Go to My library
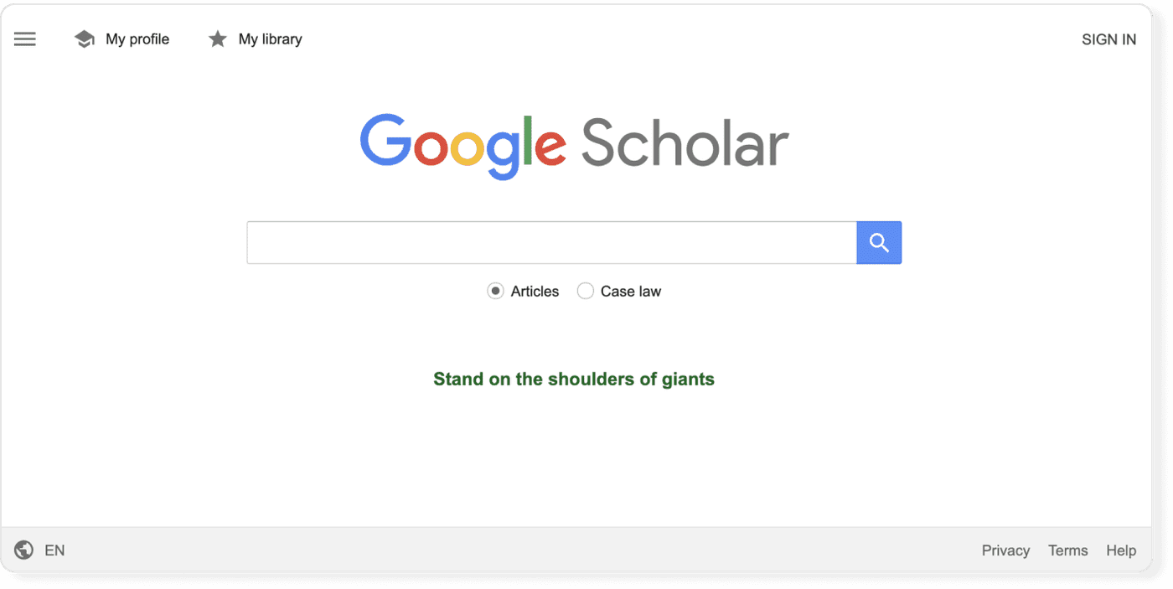 tap(270, 39)
